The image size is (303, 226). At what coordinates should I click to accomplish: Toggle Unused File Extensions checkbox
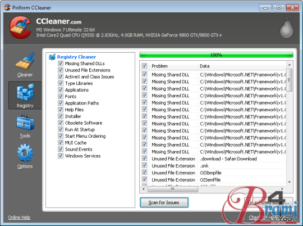[61, 70]
